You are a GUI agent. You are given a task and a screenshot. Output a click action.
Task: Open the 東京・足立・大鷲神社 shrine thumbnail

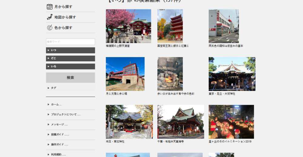(x=232, y=74)
